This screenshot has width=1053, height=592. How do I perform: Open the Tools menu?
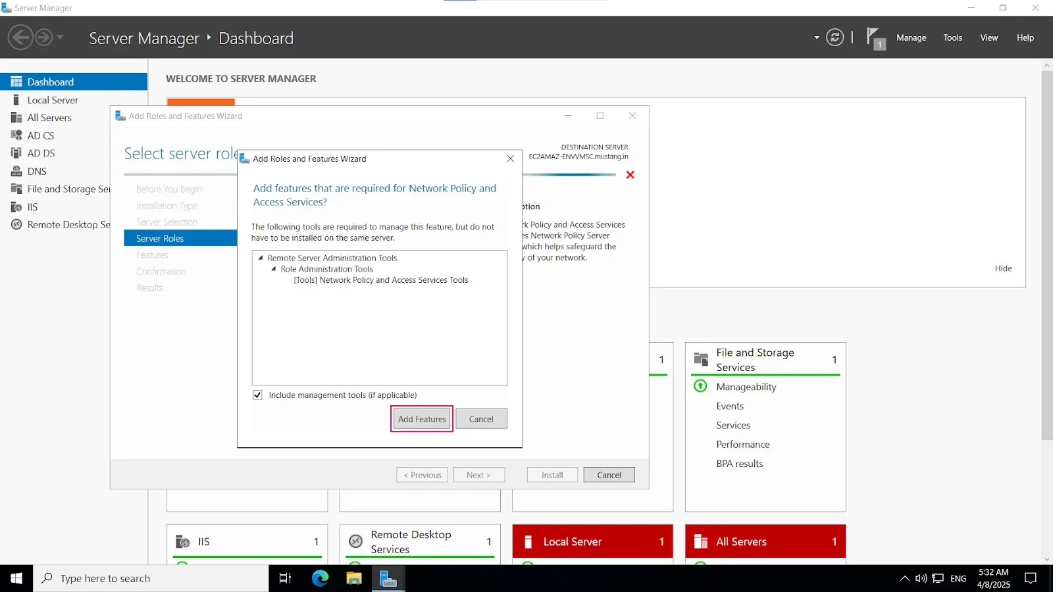point(952,37)
